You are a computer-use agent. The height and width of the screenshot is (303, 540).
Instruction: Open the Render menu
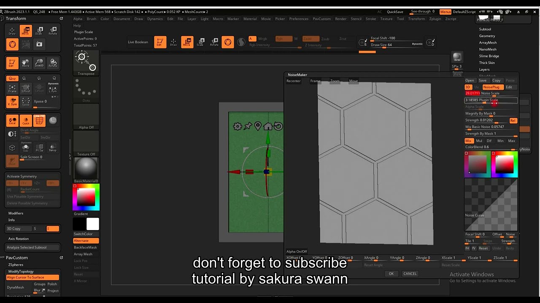(x=341, y=19)
